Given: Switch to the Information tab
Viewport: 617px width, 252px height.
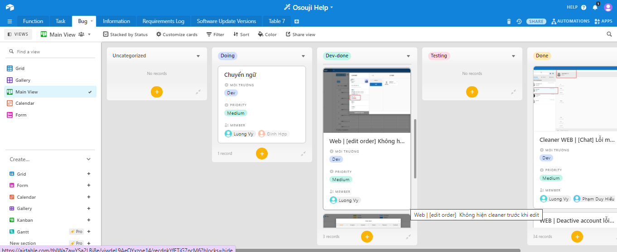Looking at the screenshot, I should [116, 21].
